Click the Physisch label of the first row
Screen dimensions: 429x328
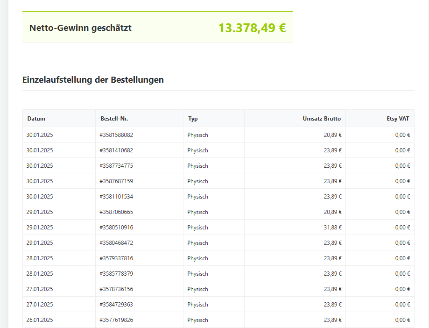coord(197,135)
